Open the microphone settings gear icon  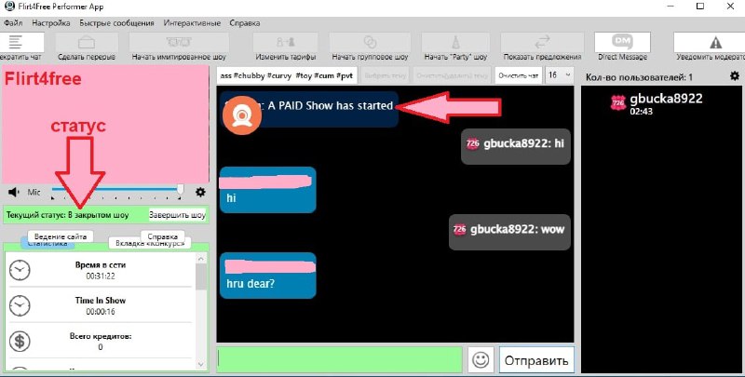point(200,192)
